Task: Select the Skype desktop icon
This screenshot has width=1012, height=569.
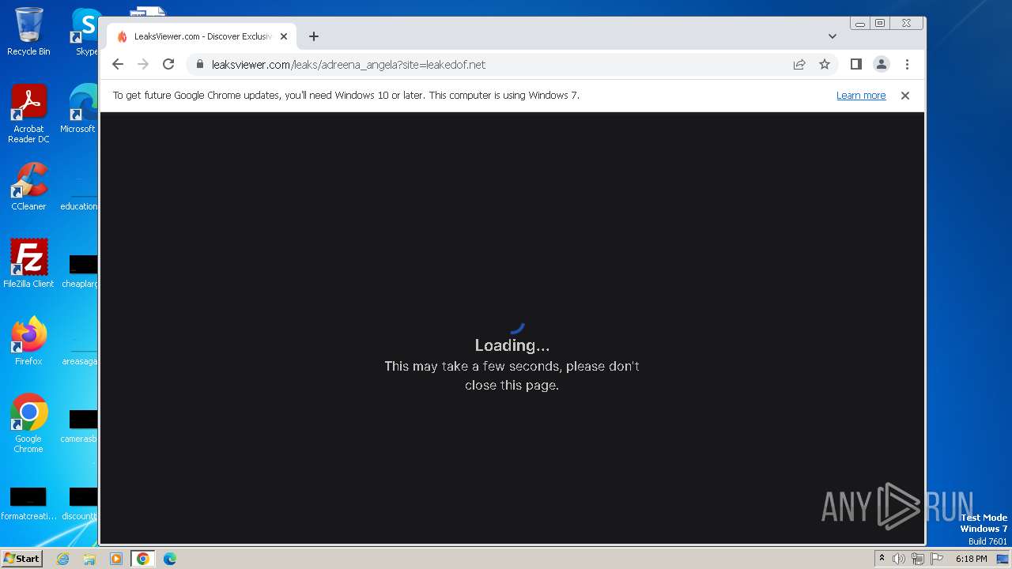Action: (x=85, y=32)
